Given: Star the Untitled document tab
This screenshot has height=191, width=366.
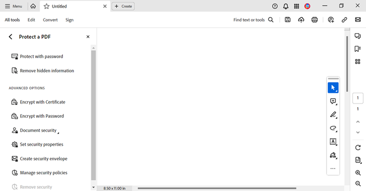Looking at the screenshot, I should [46, 6].
